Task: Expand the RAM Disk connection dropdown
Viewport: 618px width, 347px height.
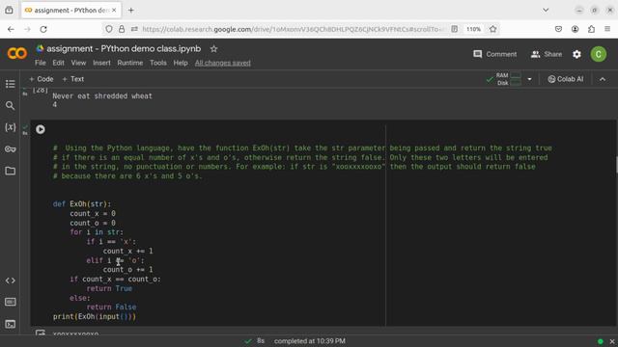Action: [529, 79]
